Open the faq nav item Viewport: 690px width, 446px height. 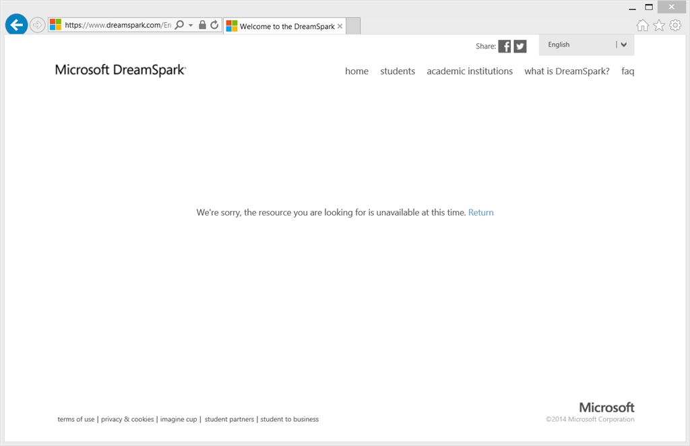pyautogui.click(x=627, y=71)
